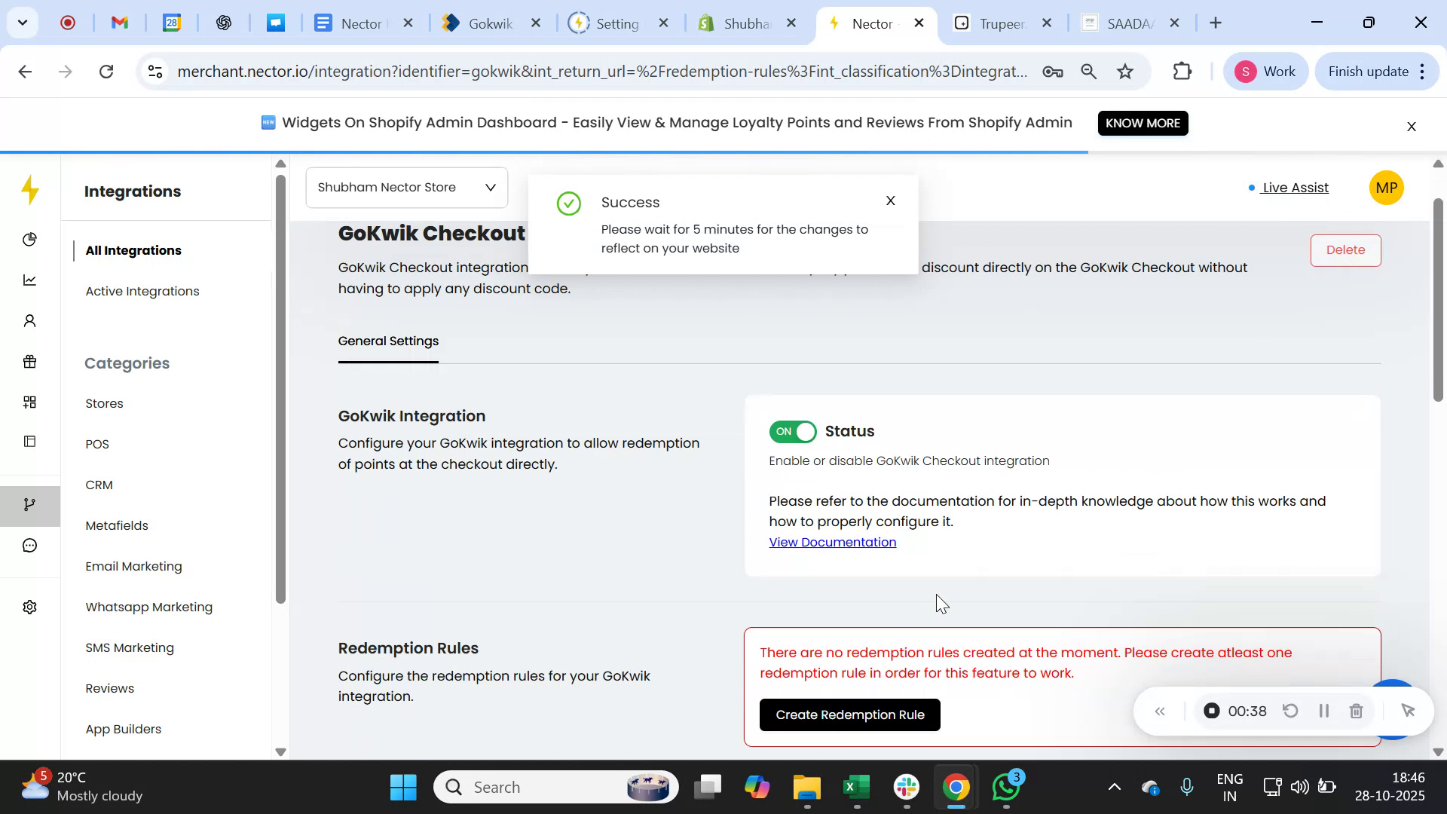
Task: Click the Create Redemption Rule button
Action: (x=850, y=715)
